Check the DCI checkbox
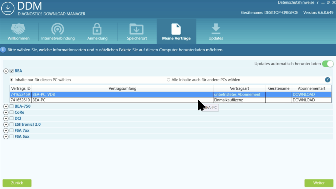336x189 pixels. pyautogui.click(x=11, y=118)
